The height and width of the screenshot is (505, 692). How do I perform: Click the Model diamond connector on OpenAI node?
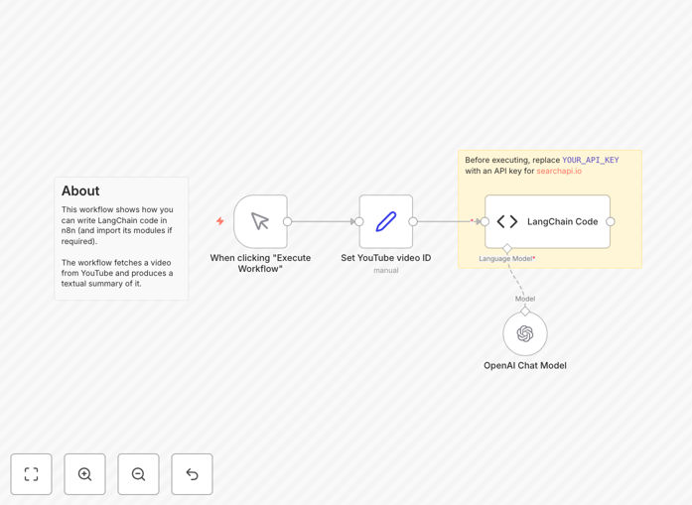pos(525,311)
